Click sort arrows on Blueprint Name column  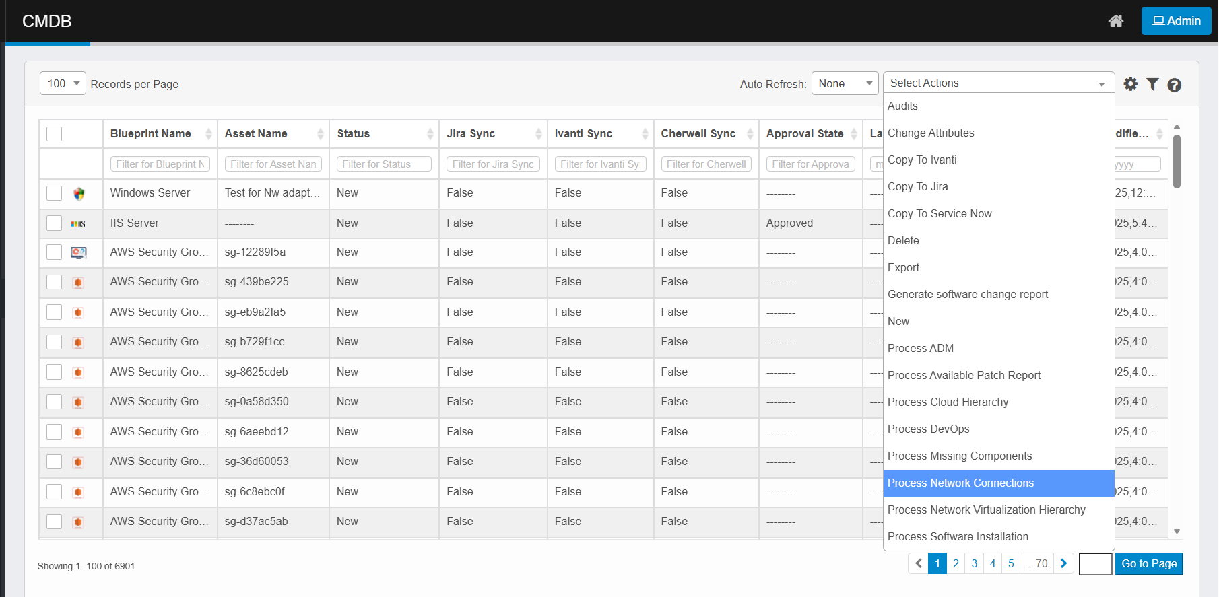click(208, 134)
